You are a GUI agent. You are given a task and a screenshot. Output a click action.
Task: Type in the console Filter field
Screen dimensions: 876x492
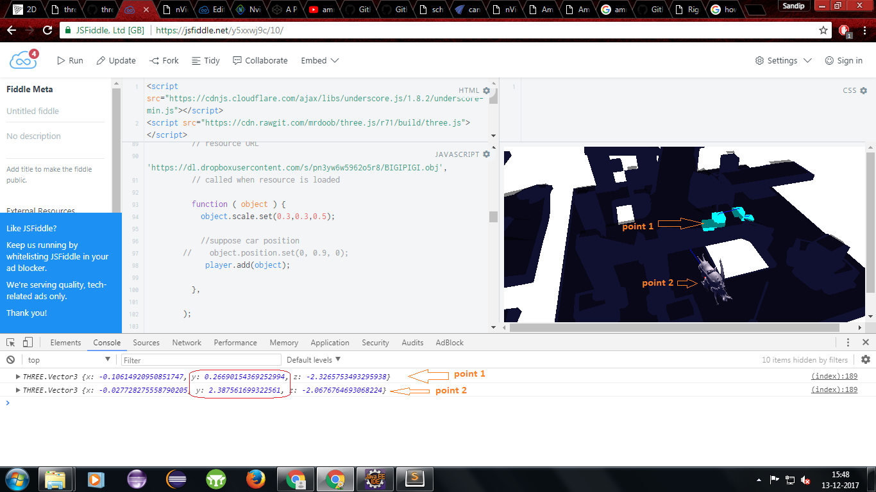pyautogui.click(x=201, y=360)
